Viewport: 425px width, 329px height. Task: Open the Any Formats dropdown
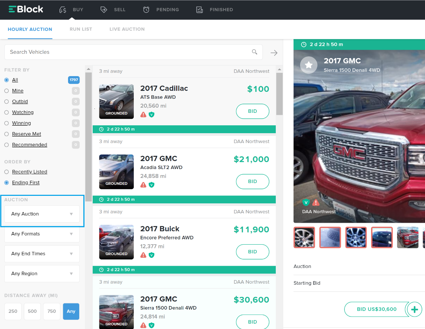[x=42, y=234]
